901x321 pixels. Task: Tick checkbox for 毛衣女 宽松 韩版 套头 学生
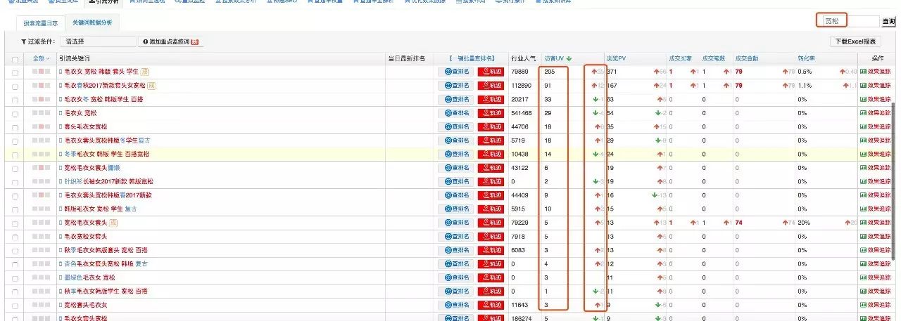tap(15, 72)
